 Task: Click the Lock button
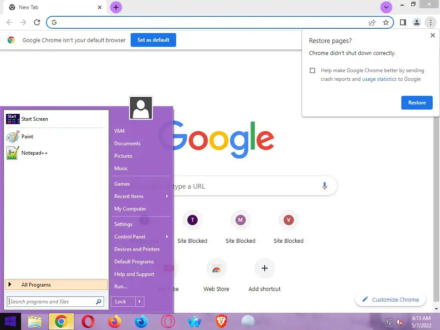click(x=123, y=302)
